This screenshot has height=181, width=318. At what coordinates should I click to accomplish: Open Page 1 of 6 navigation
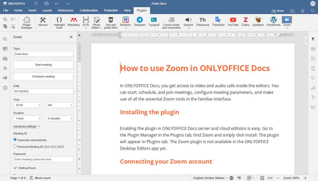point(18,178)
